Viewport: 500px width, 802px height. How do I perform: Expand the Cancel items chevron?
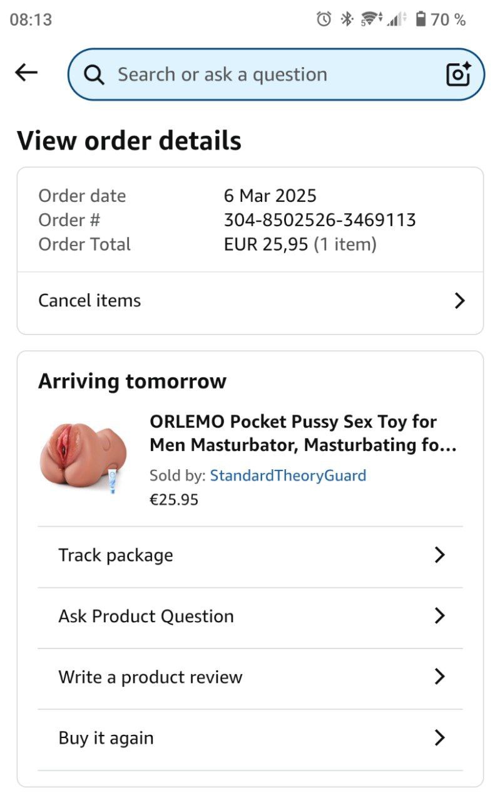coord(459,301)
